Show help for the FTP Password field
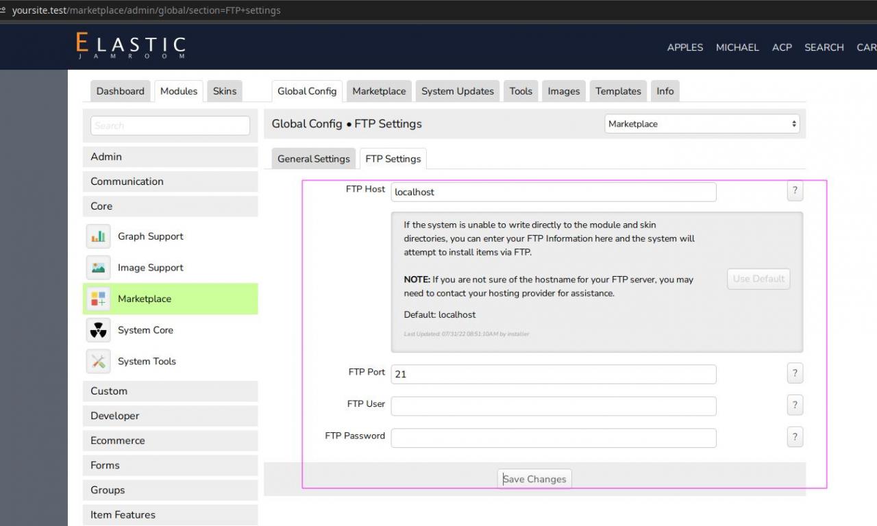Screen dimensions: 877x526 (795, 437)
